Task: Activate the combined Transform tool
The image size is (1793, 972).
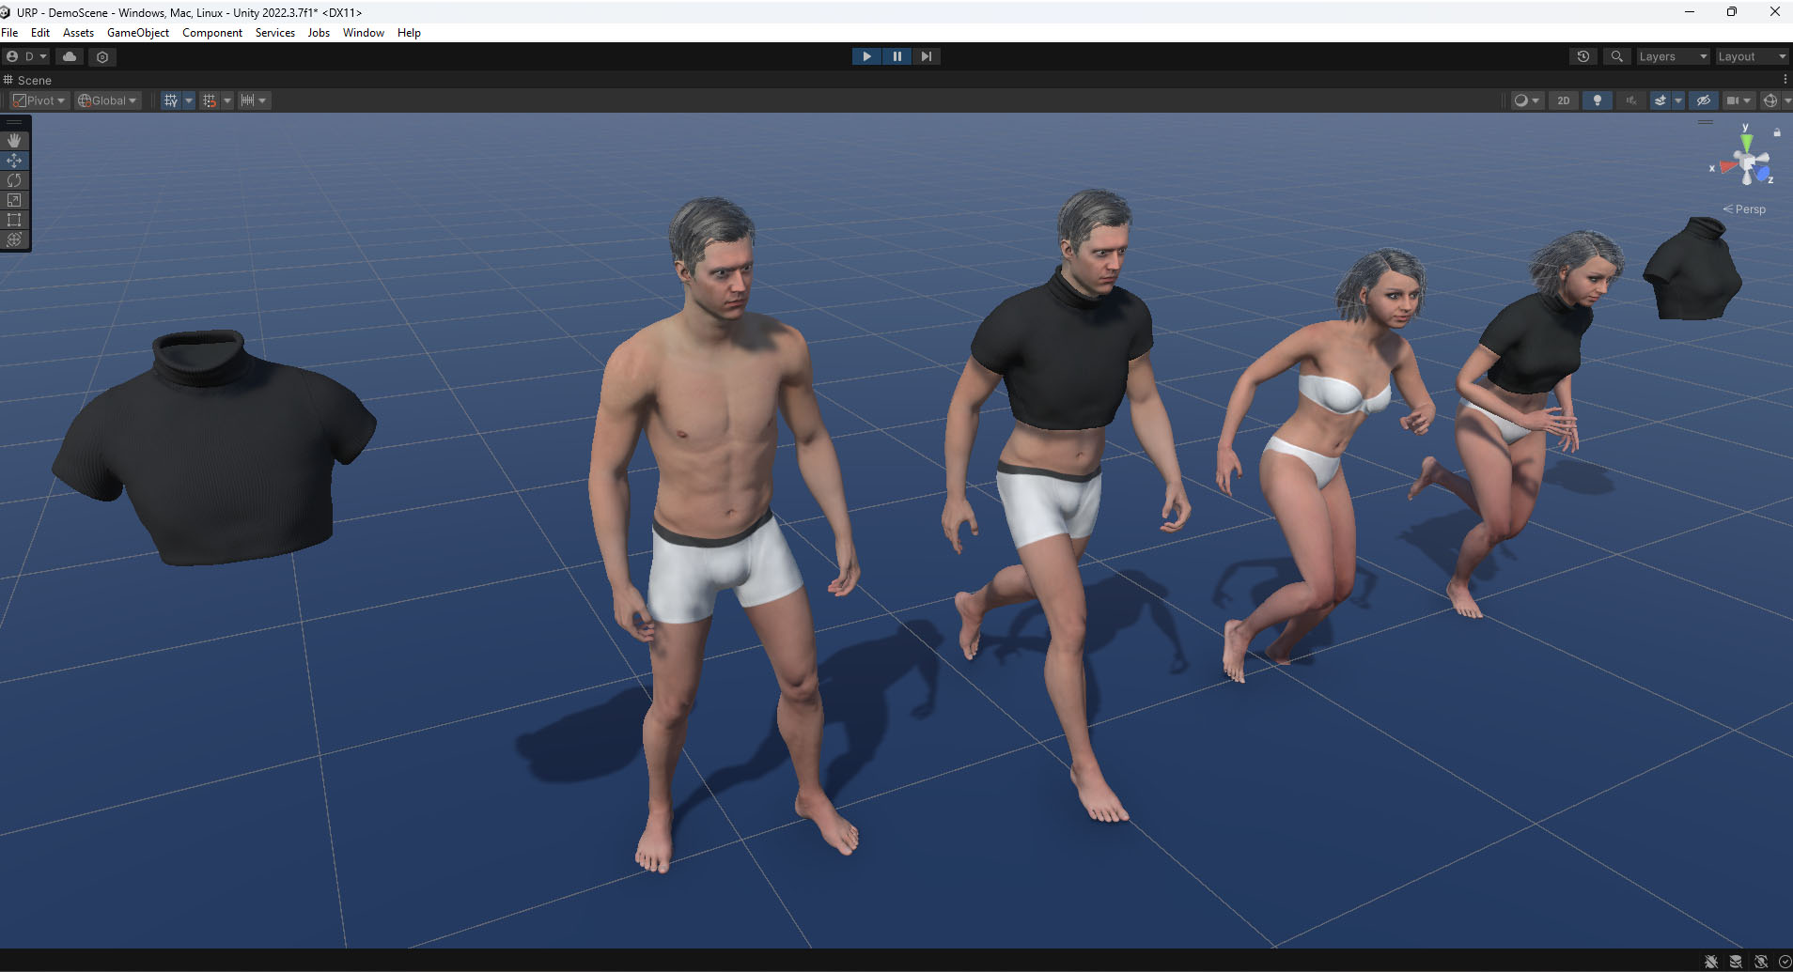Action: [x=14, y=239]
